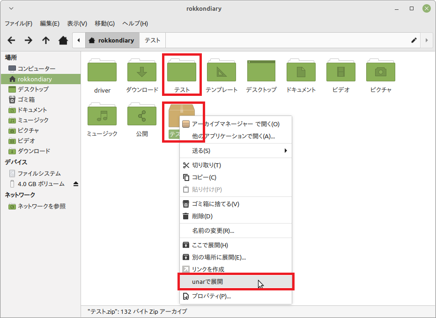Show later path bar entries via the right arrow
The height and width of the screenshot is (318, 436).
pos(427,40)
